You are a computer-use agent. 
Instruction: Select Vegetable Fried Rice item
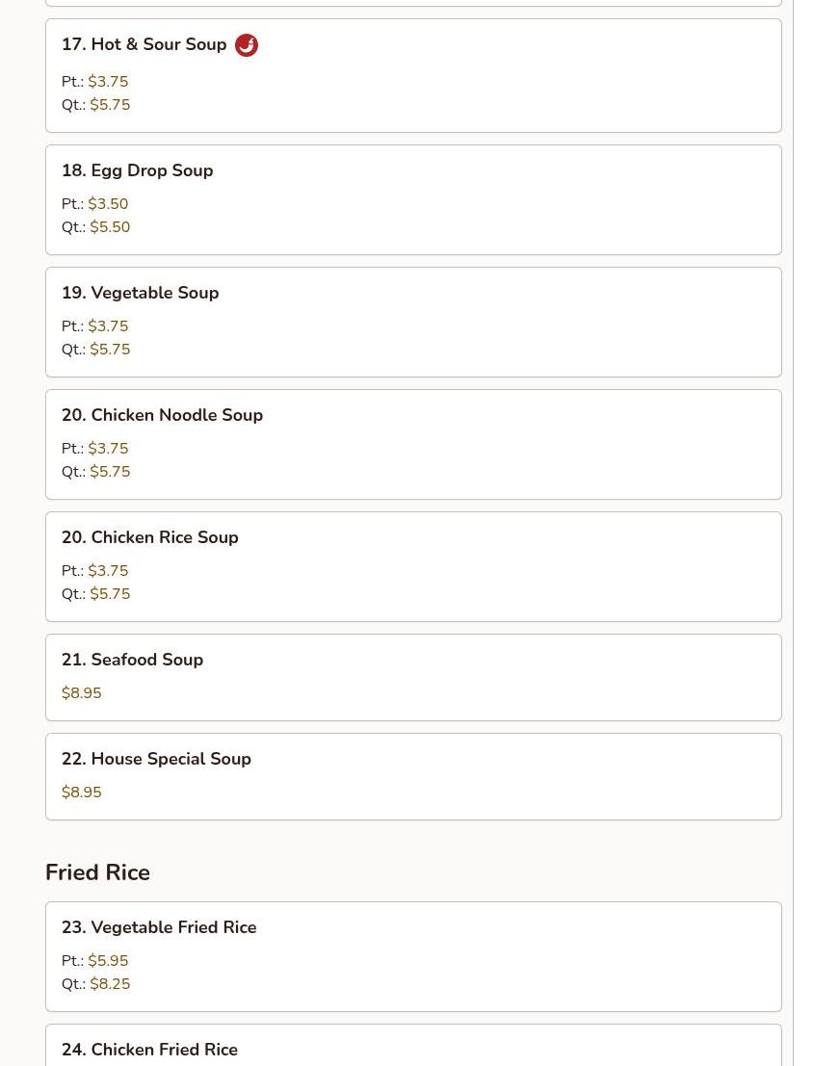click(x=413, y=957)
